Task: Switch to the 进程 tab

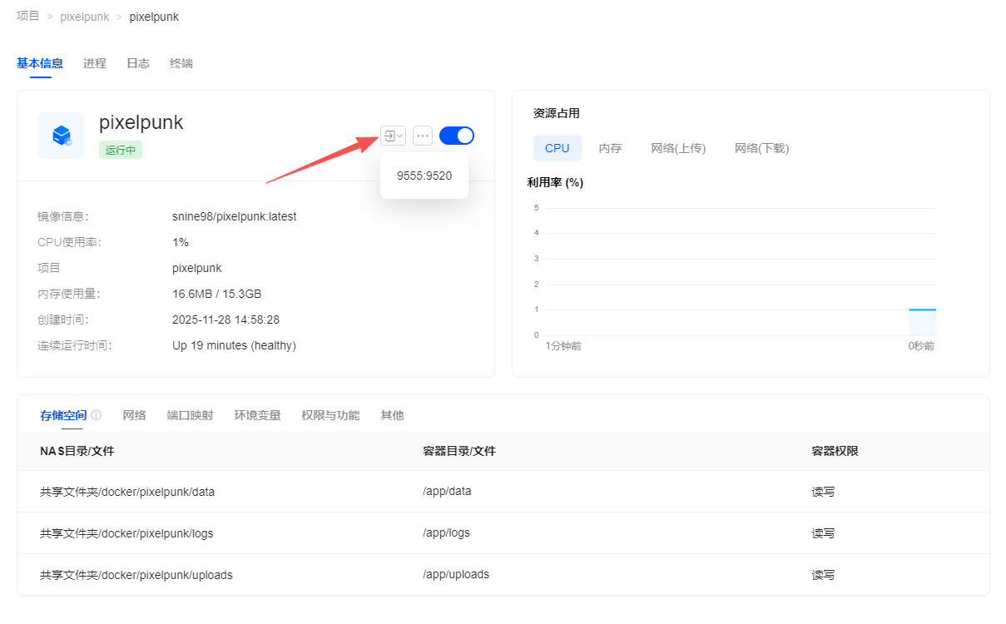Action: (x=95, y=63)
